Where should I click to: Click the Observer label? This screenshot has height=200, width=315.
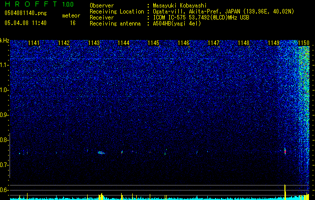pyautogui.click(x=102, y=5)
